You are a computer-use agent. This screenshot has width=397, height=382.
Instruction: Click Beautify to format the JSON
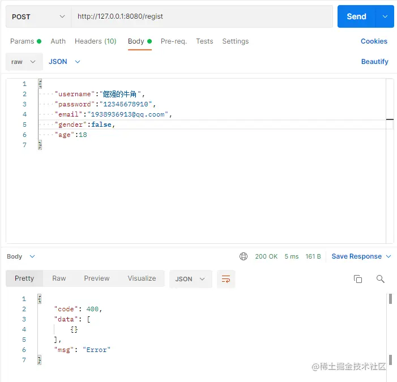click(375, 62)
